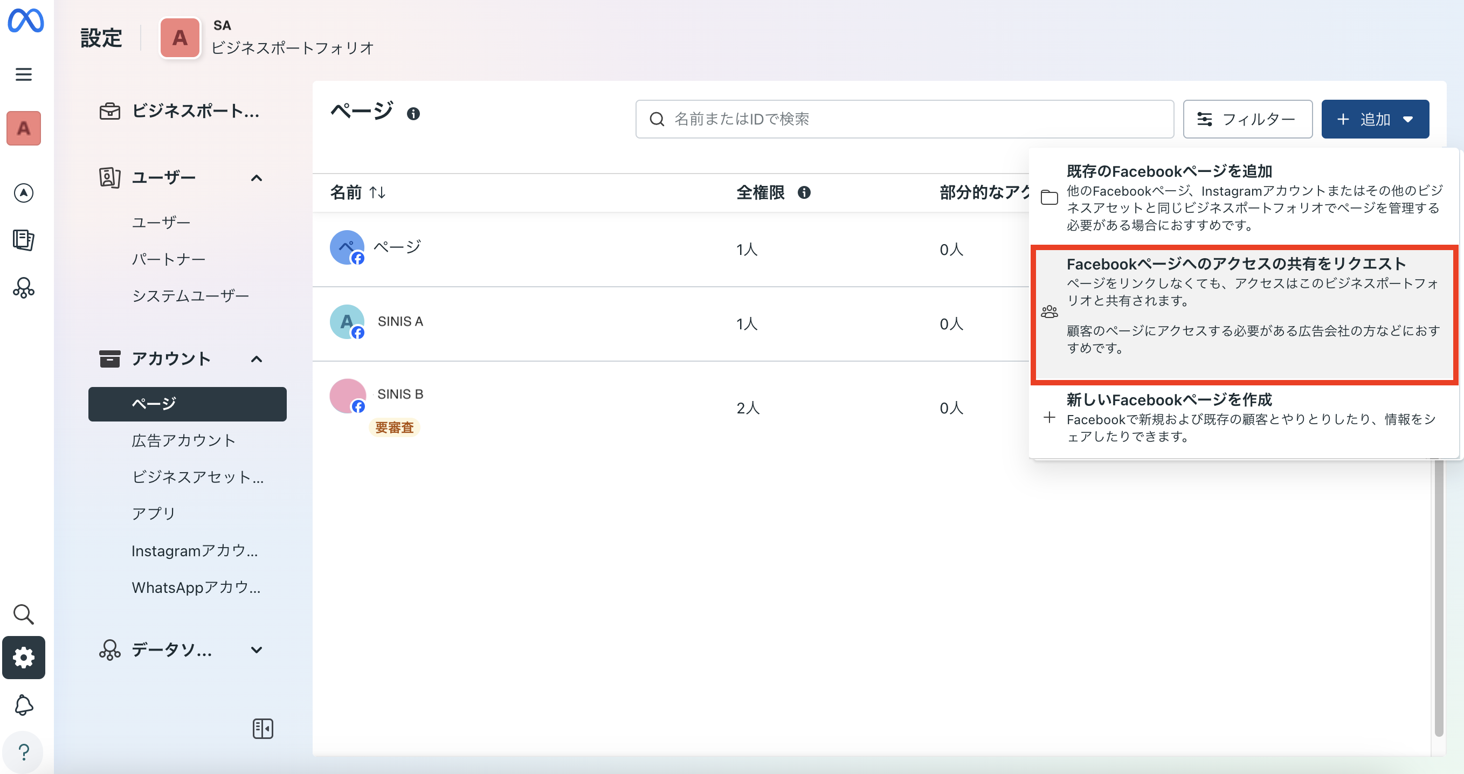Open the SINIS B page row
Image resolution: width=1464 pixels, height=774 pixels.
(400, 395)
